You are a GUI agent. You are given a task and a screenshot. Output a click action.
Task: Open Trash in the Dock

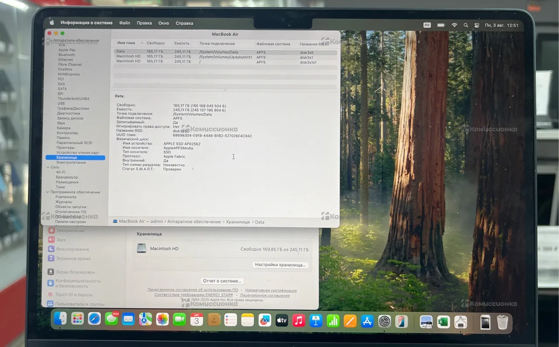[x=503, y=323]
